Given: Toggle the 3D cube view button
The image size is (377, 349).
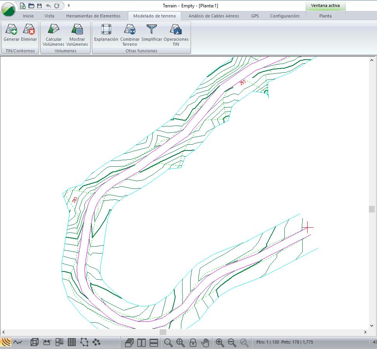Looking at the screenshot, I should (x=34, y=342).
